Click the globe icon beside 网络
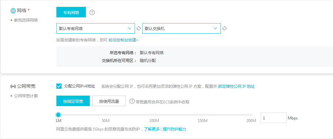This screenshot has height=139, width=333. tap(13, 11)
